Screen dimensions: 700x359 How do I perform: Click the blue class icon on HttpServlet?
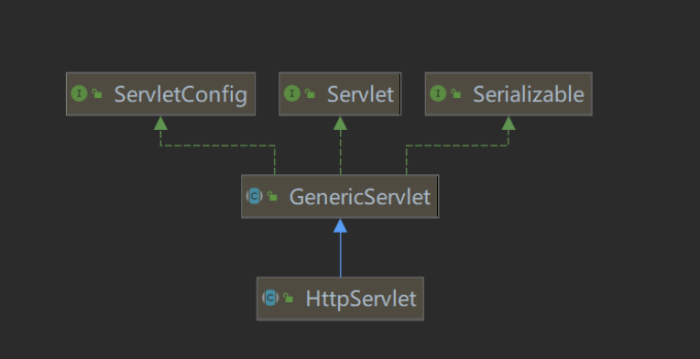[x=270, y=298]
